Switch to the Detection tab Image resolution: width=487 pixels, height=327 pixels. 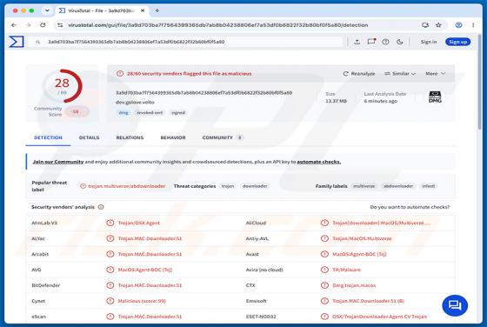(48, 137)
